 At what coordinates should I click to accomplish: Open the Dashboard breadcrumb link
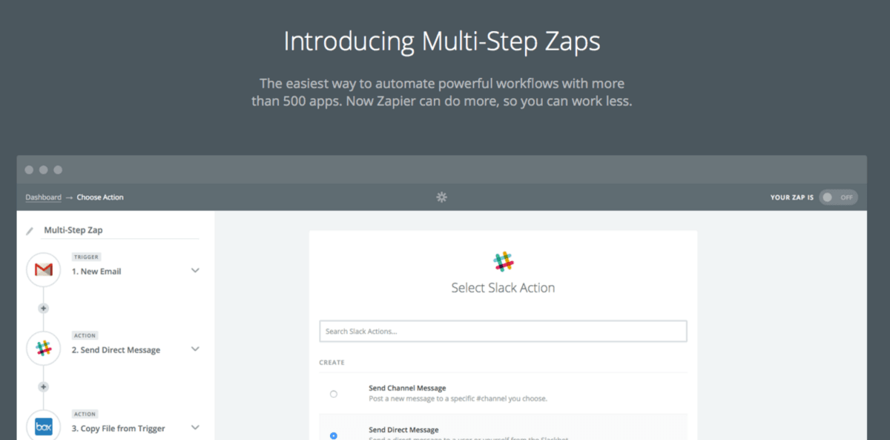(43, 197)
